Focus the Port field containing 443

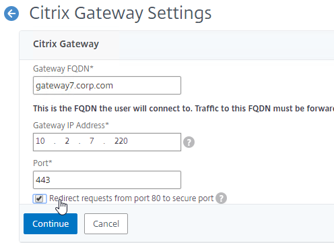[x=107, y=180]
